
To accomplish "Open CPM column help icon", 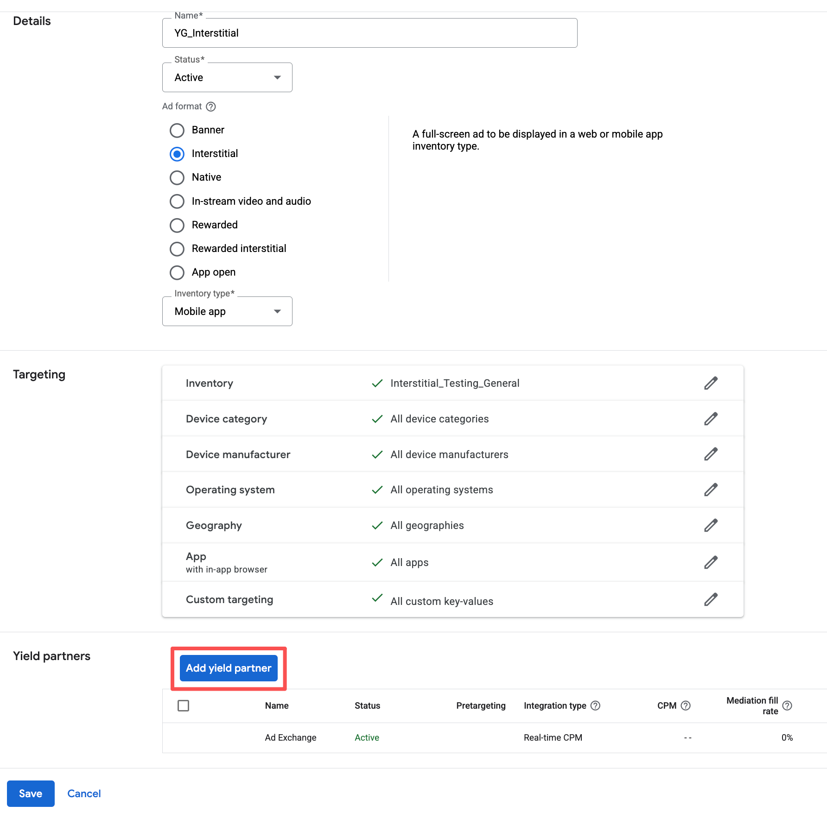I will [x=686, y=705].
